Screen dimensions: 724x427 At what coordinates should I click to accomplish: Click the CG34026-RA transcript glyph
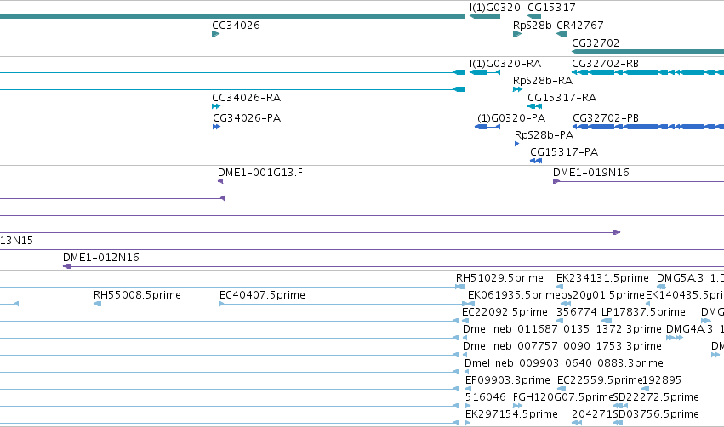coord(216,106)
